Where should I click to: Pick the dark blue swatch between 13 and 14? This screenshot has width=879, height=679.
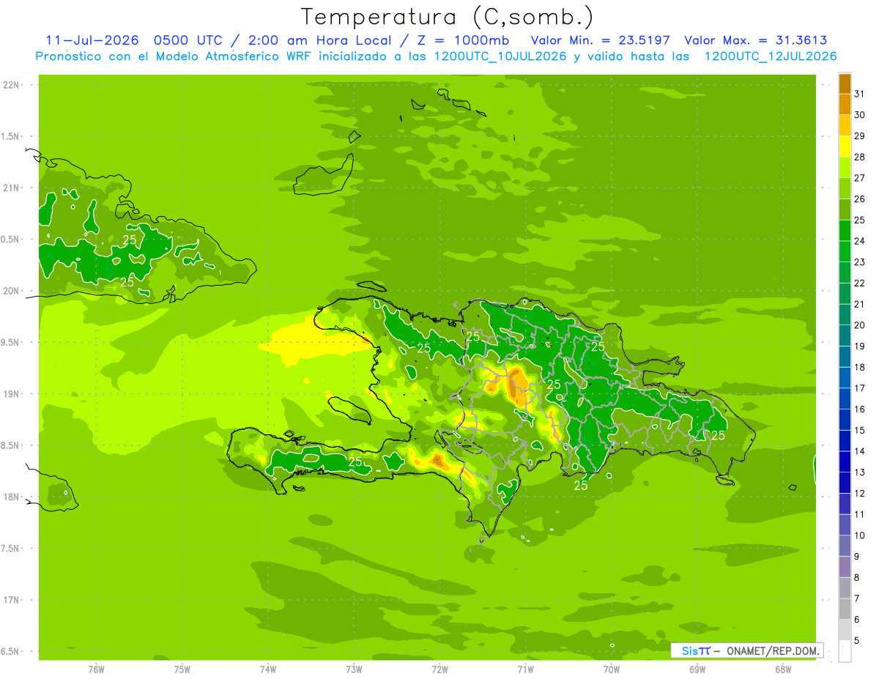[x=845, y=462]
